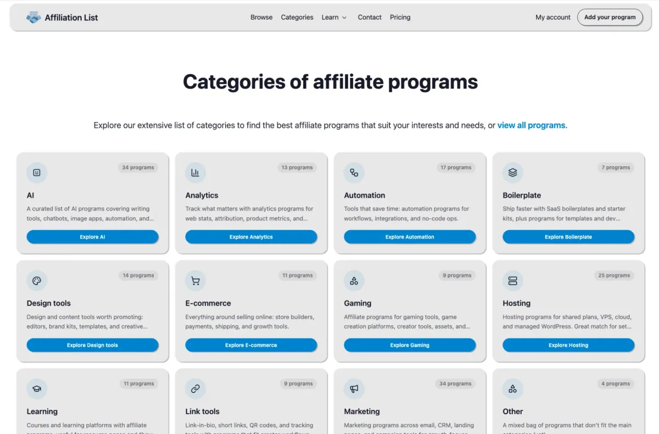Click the Explore Design tools button

[93, 345]
